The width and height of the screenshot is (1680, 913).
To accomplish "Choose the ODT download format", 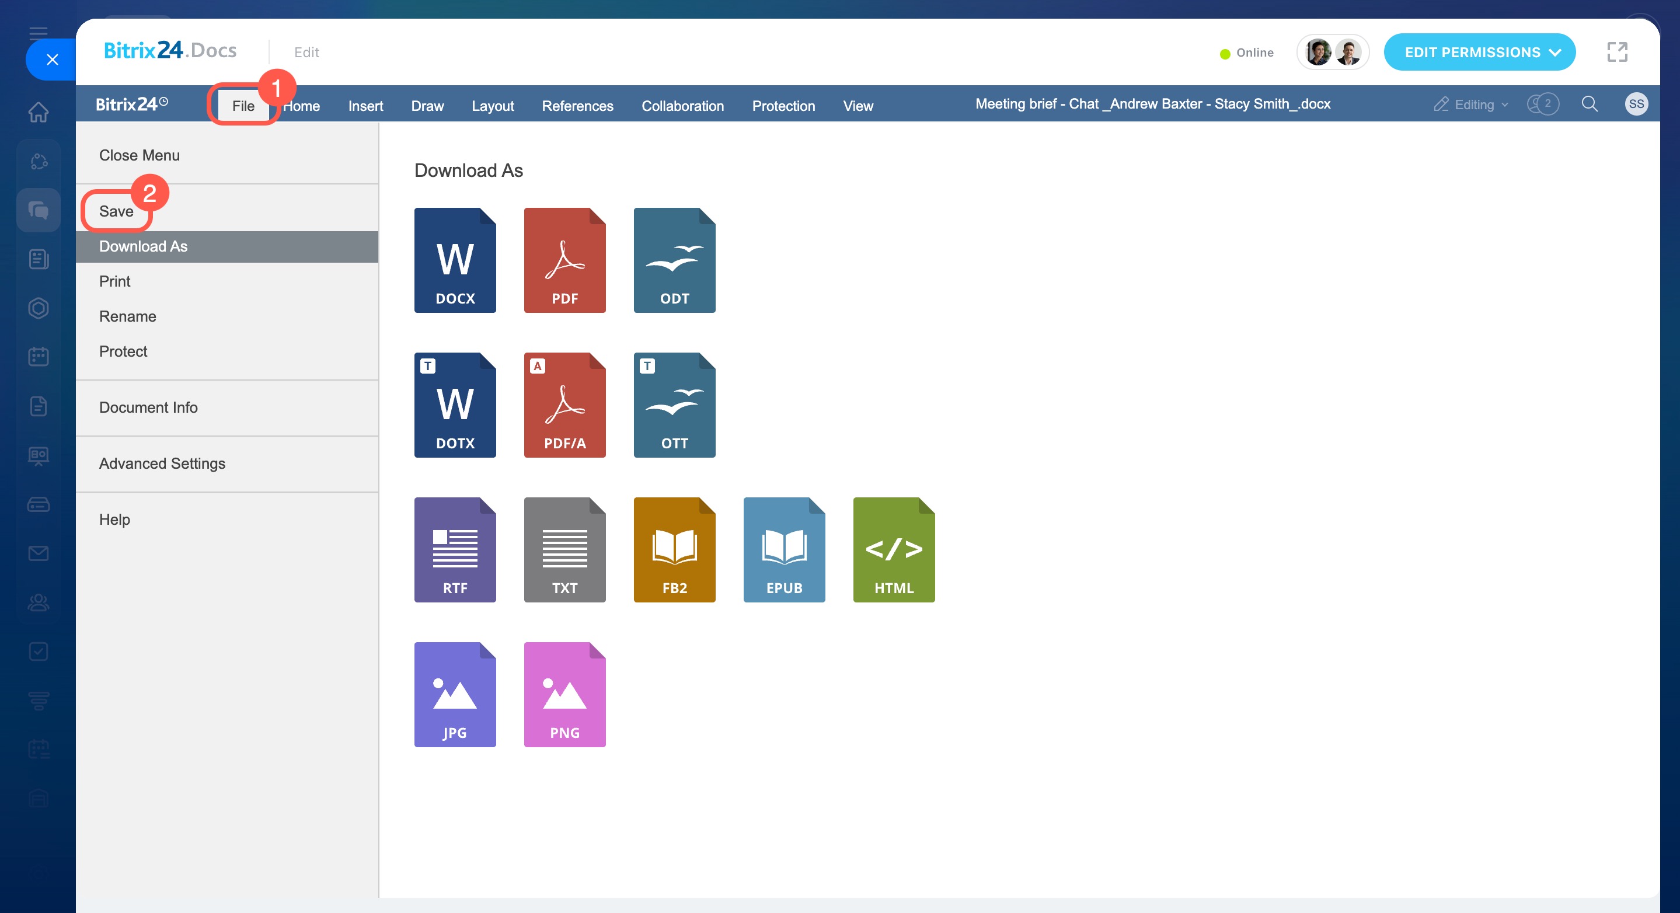I will coord(674,260).
